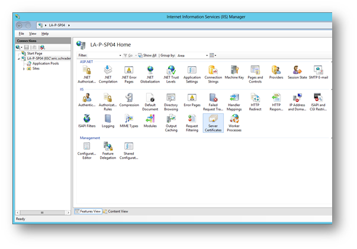Click Connections pane scroll right arrow
This screenshot has width=357, height=249.
click(x=68, y=212)
